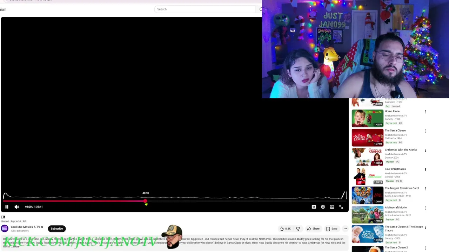
Task: Click Try now badge under Four Christmases
Action: pyautogui.click(x=389, y=181)
